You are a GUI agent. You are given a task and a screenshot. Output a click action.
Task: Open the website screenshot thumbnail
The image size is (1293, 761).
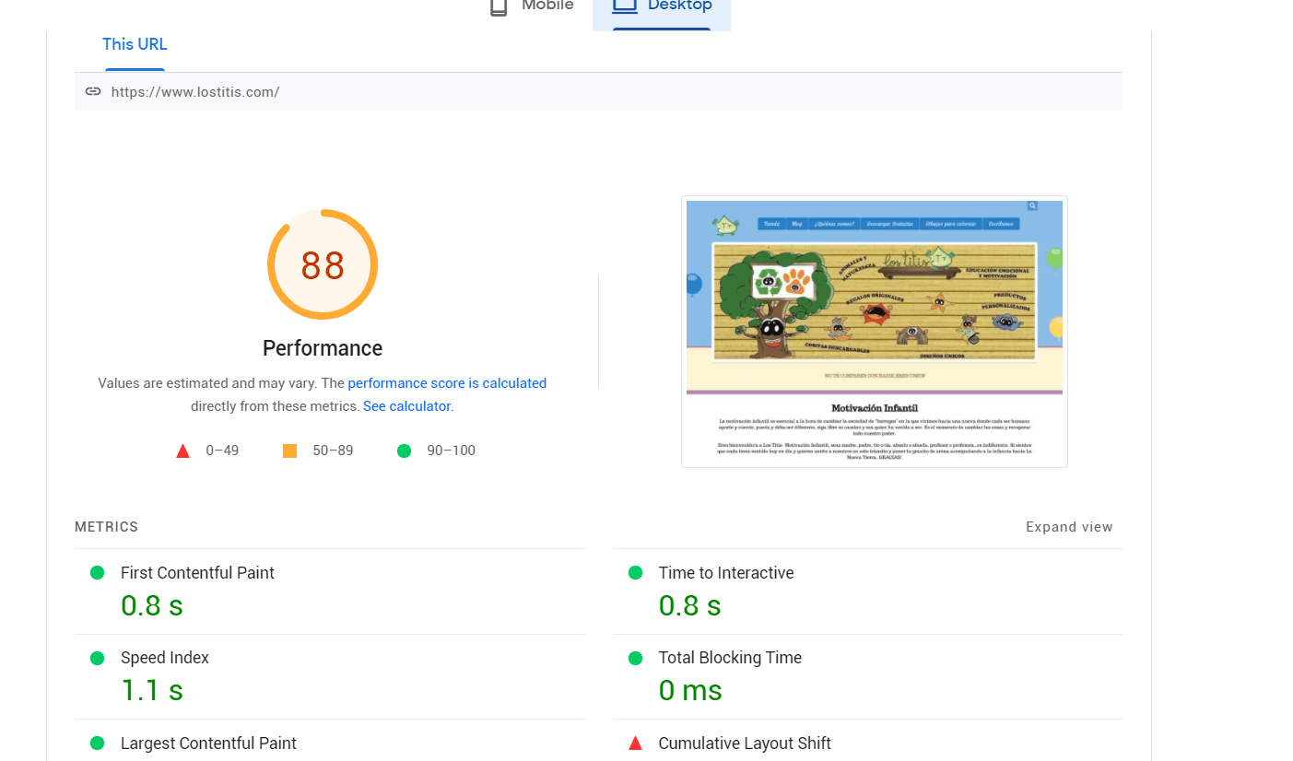875,332
